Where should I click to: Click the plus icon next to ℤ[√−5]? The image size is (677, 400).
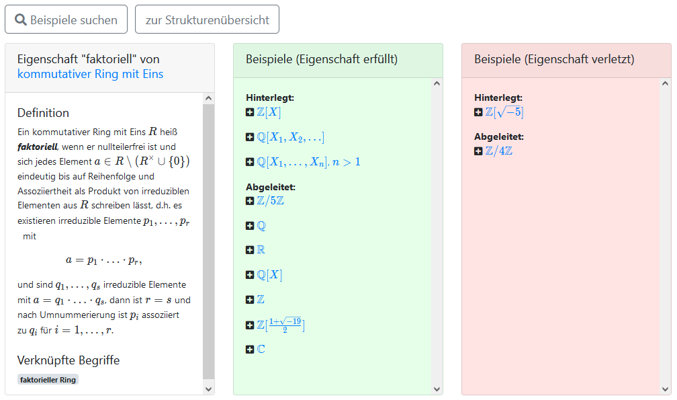pyautogui.click(x=478, y=113)
